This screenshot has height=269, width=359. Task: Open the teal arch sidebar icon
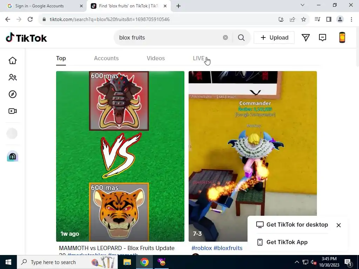pyautogui.click(x=13, y=156)
